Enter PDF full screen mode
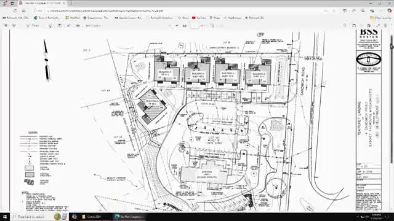The height and width of the screenshot is (221, 394). (378, 26)
